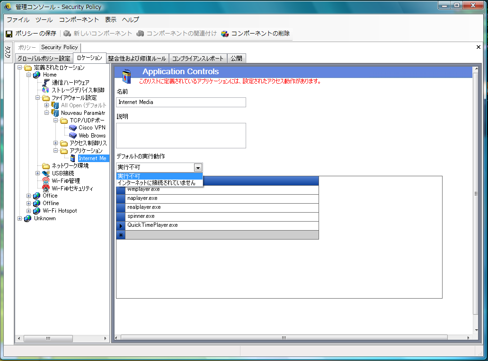Click the Wi-Fi management icon
This screenshot has width=488, height=361.
(46, 181)
